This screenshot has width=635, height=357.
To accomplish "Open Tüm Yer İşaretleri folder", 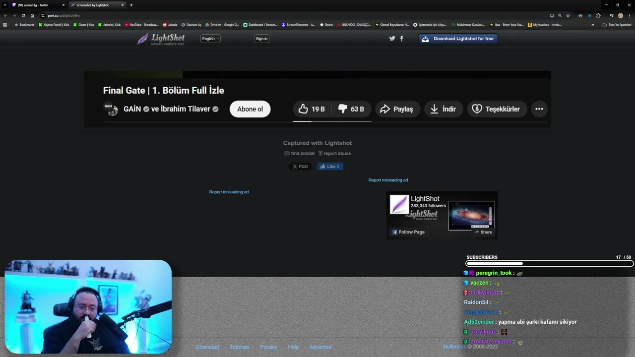I will click(x=617, y=25).
